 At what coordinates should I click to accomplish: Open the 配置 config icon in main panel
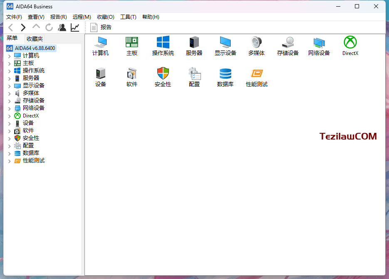(x=194, y=77)
